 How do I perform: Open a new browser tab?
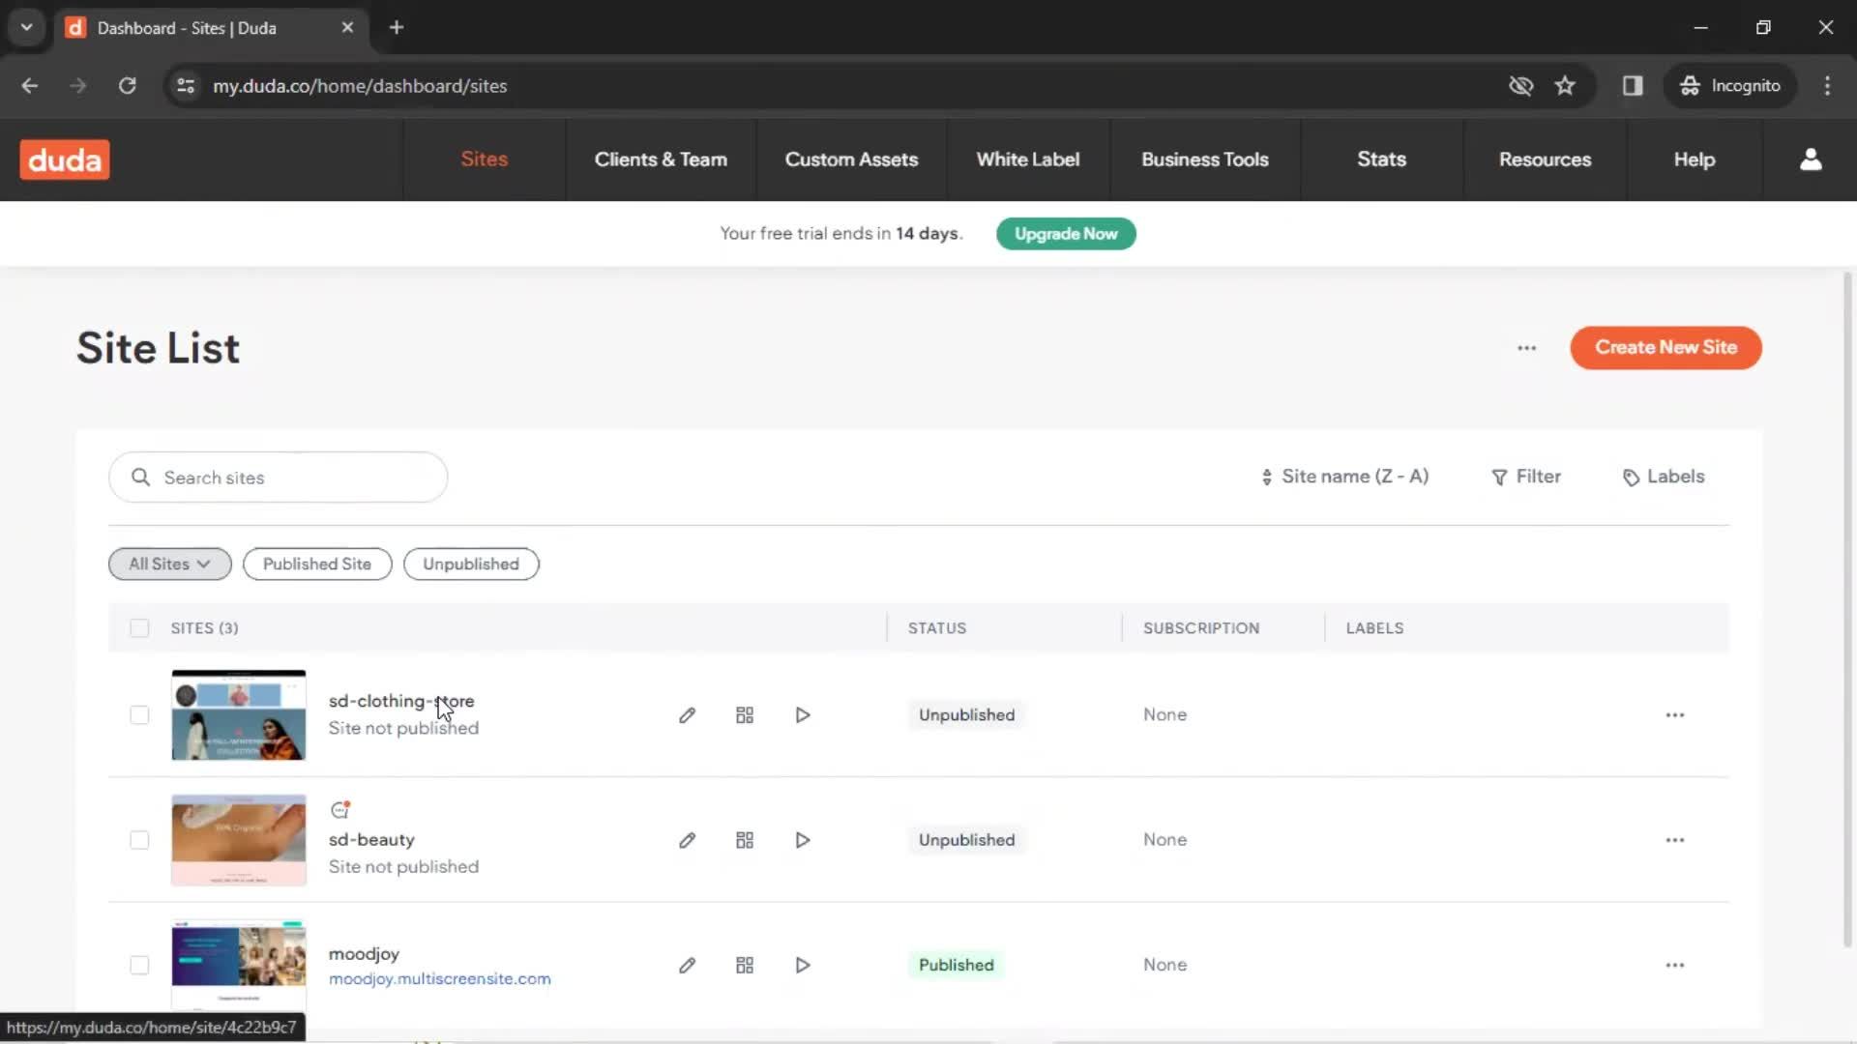tap(397, 27)
